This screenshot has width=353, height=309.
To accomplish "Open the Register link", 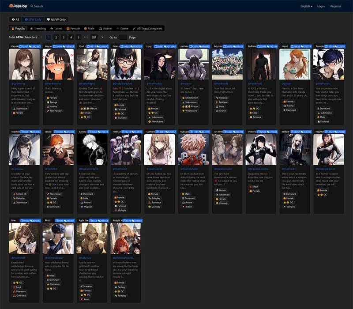I will [x=336, y=6].
